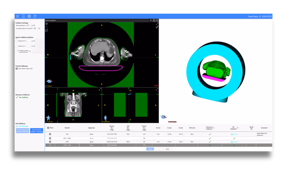Enable the Superior to Z checkbox
Screen dimensions: 283x177
click(x=17, y=41)
